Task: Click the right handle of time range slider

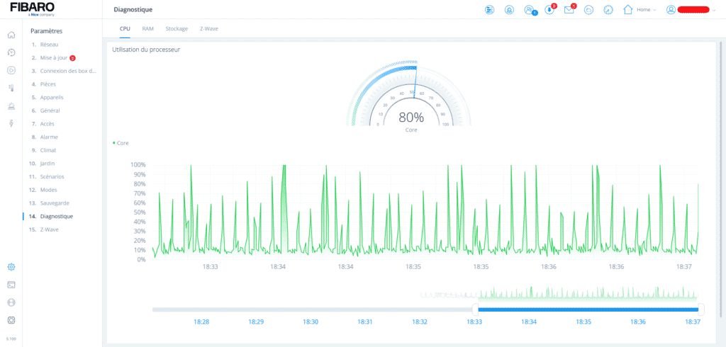Action: [x=701, y=309]
